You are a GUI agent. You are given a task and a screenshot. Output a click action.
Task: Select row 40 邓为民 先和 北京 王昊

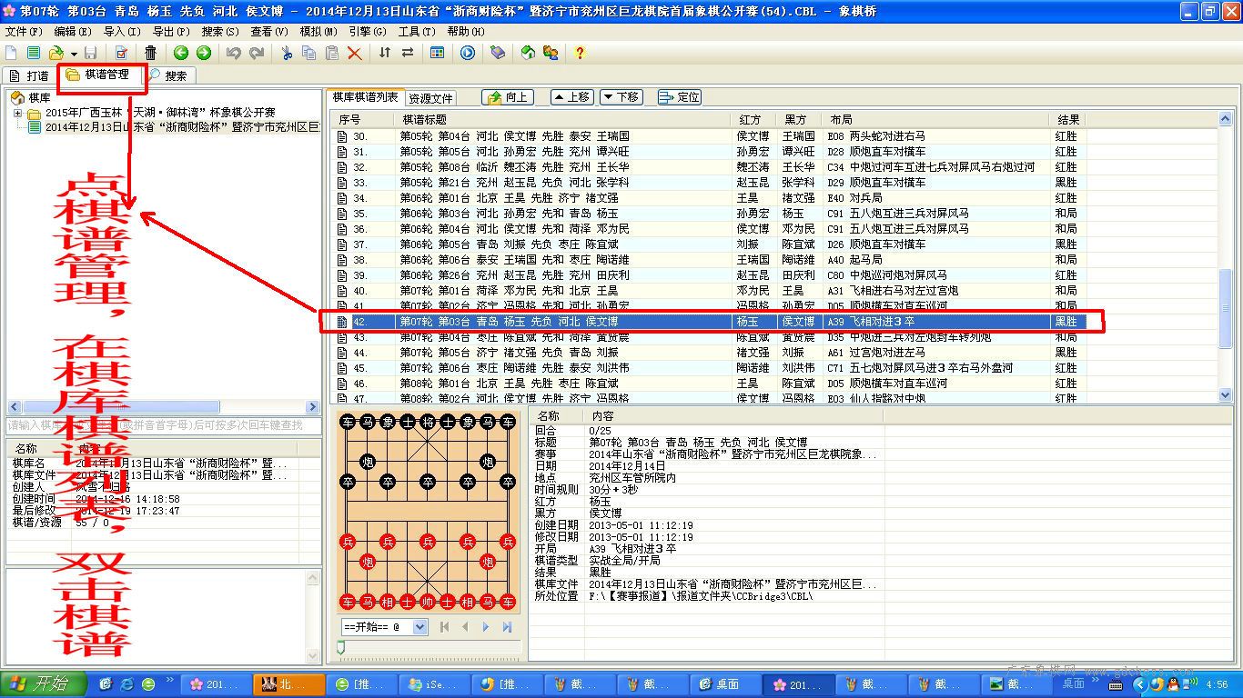710,291
